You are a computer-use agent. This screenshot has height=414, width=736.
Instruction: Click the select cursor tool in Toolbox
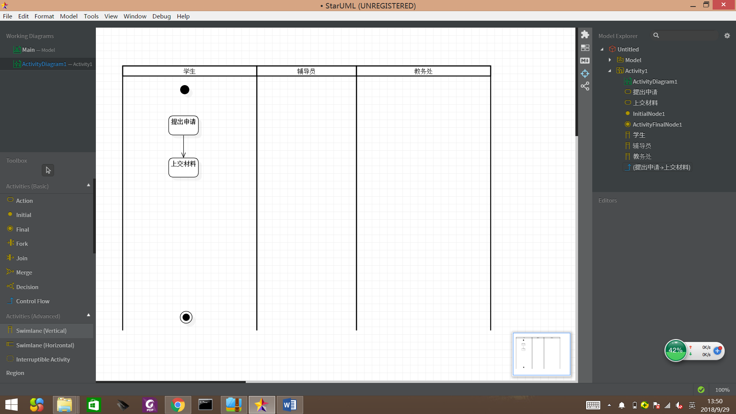pyautogui.click(x=48, y=170)
